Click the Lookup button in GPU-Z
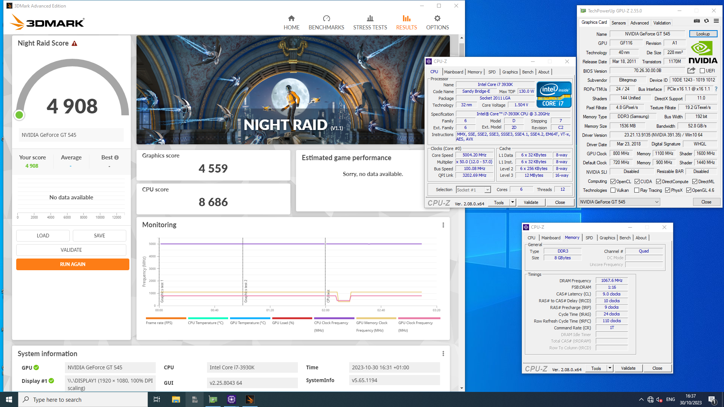724x407 pixels. pos(703,34)
